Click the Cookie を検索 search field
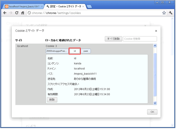The height and width of the screenshot is (129, 176). pyautogui.click(x=140, y=39)
